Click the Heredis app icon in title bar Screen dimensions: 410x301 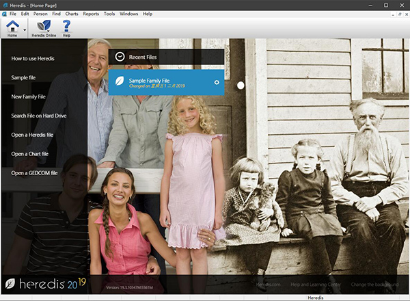[x=5, y=5]
